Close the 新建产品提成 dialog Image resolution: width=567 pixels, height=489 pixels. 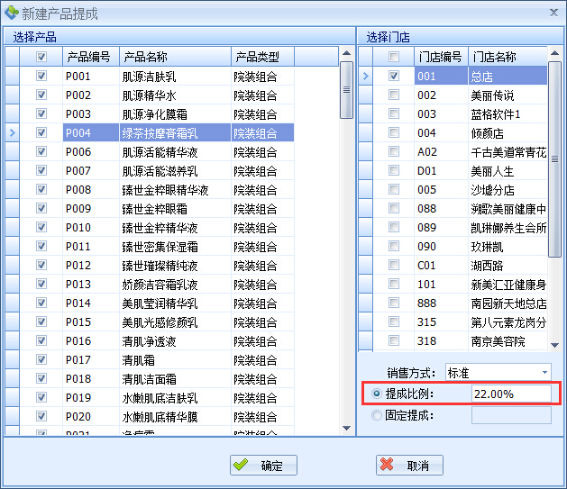553,12
